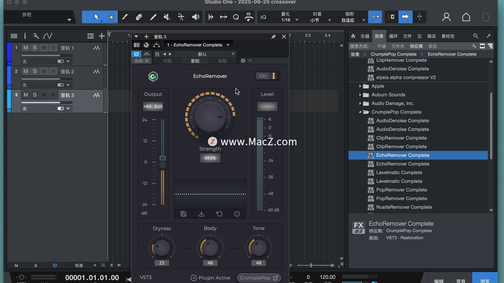Select the Bend tool
Image resolution: width=504 pixels, height=283 pixels.
click(x=181, y=17)
